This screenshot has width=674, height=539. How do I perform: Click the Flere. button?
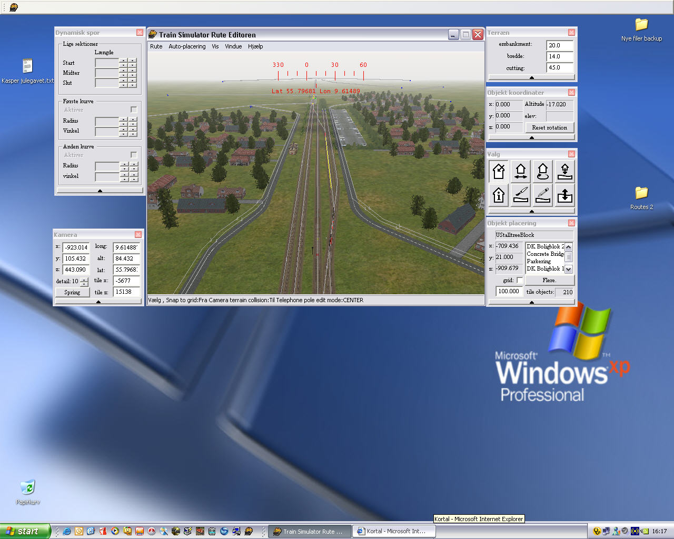click(x=549, y=281)
